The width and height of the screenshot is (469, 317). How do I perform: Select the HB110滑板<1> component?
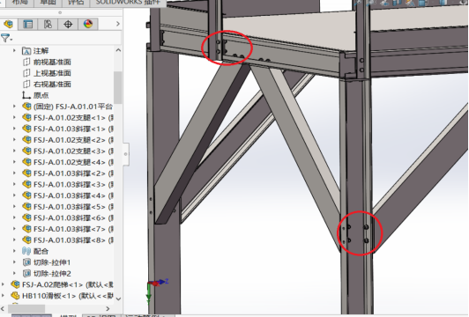pyautogui.click(x=63, y=296)
